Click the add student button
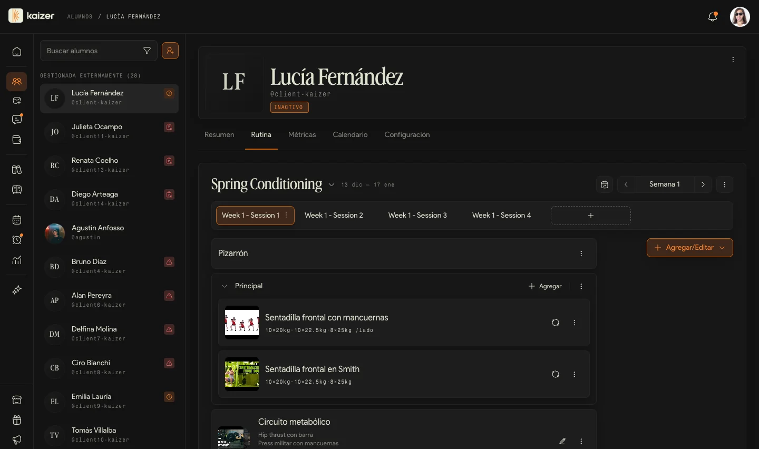759x449 pixels. (170, 51)
